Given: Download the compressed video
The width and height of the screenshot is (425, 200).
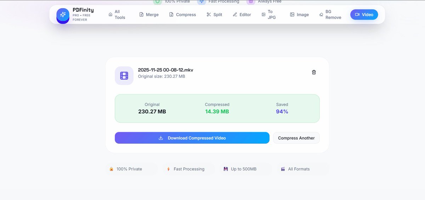Looking at the screenshot, I should pyautogui.click(x=192, y=138).
